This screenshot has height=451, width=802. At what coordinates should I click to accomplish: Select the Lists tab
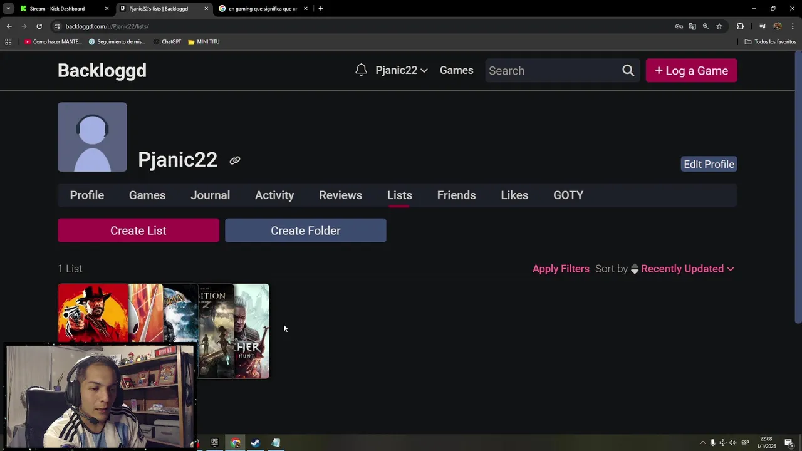click(400, 195)
